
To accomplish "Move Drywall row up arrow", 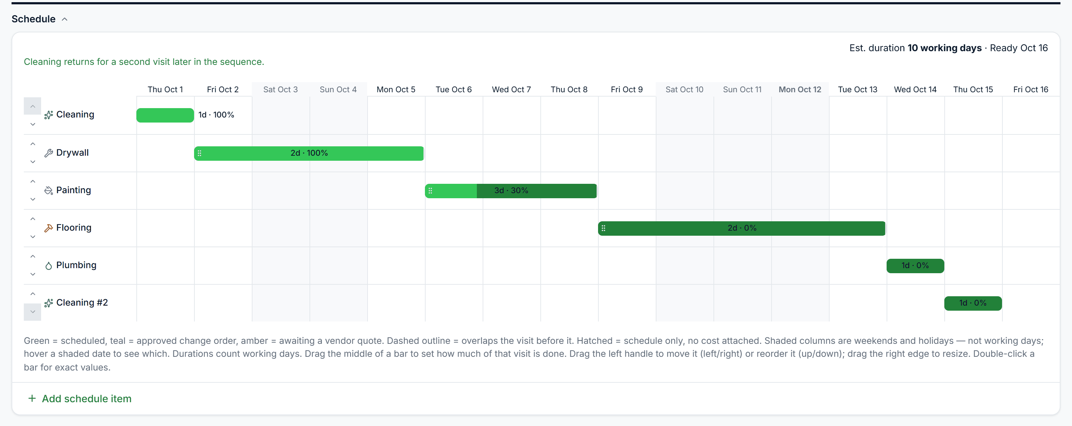I will coord(32,144).
